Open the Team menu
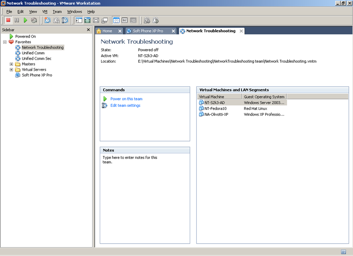 (57, 11)
